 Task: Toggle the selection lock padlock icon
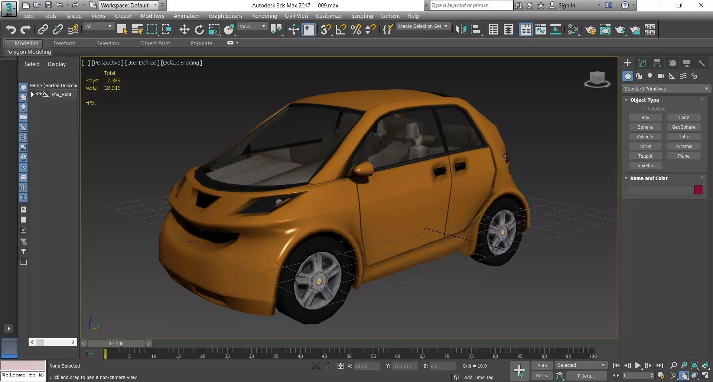(328, 366)
